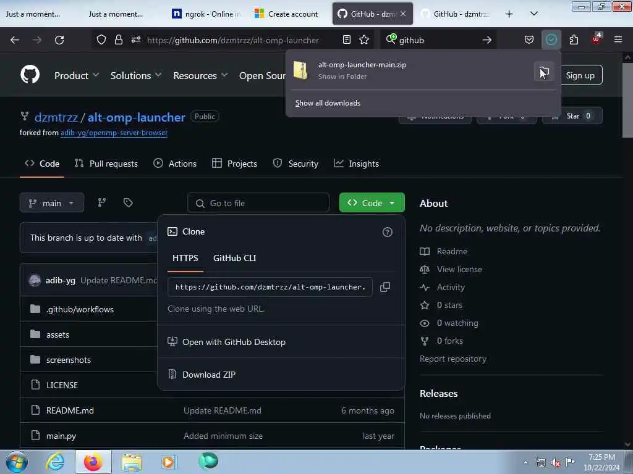Image resolution: width=633 pixels, height=474 pixels.
Task: Switch to the Code repository tab
Action: point(42,164)
